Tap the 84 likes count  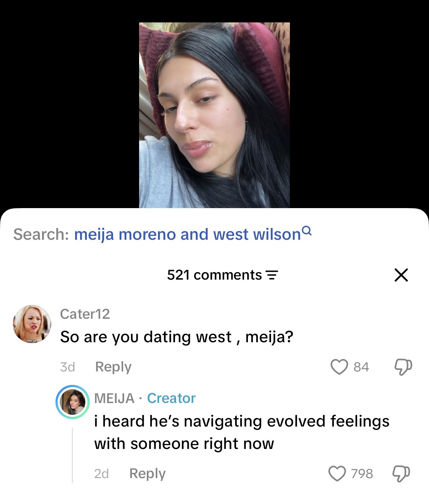pos(361,367)
